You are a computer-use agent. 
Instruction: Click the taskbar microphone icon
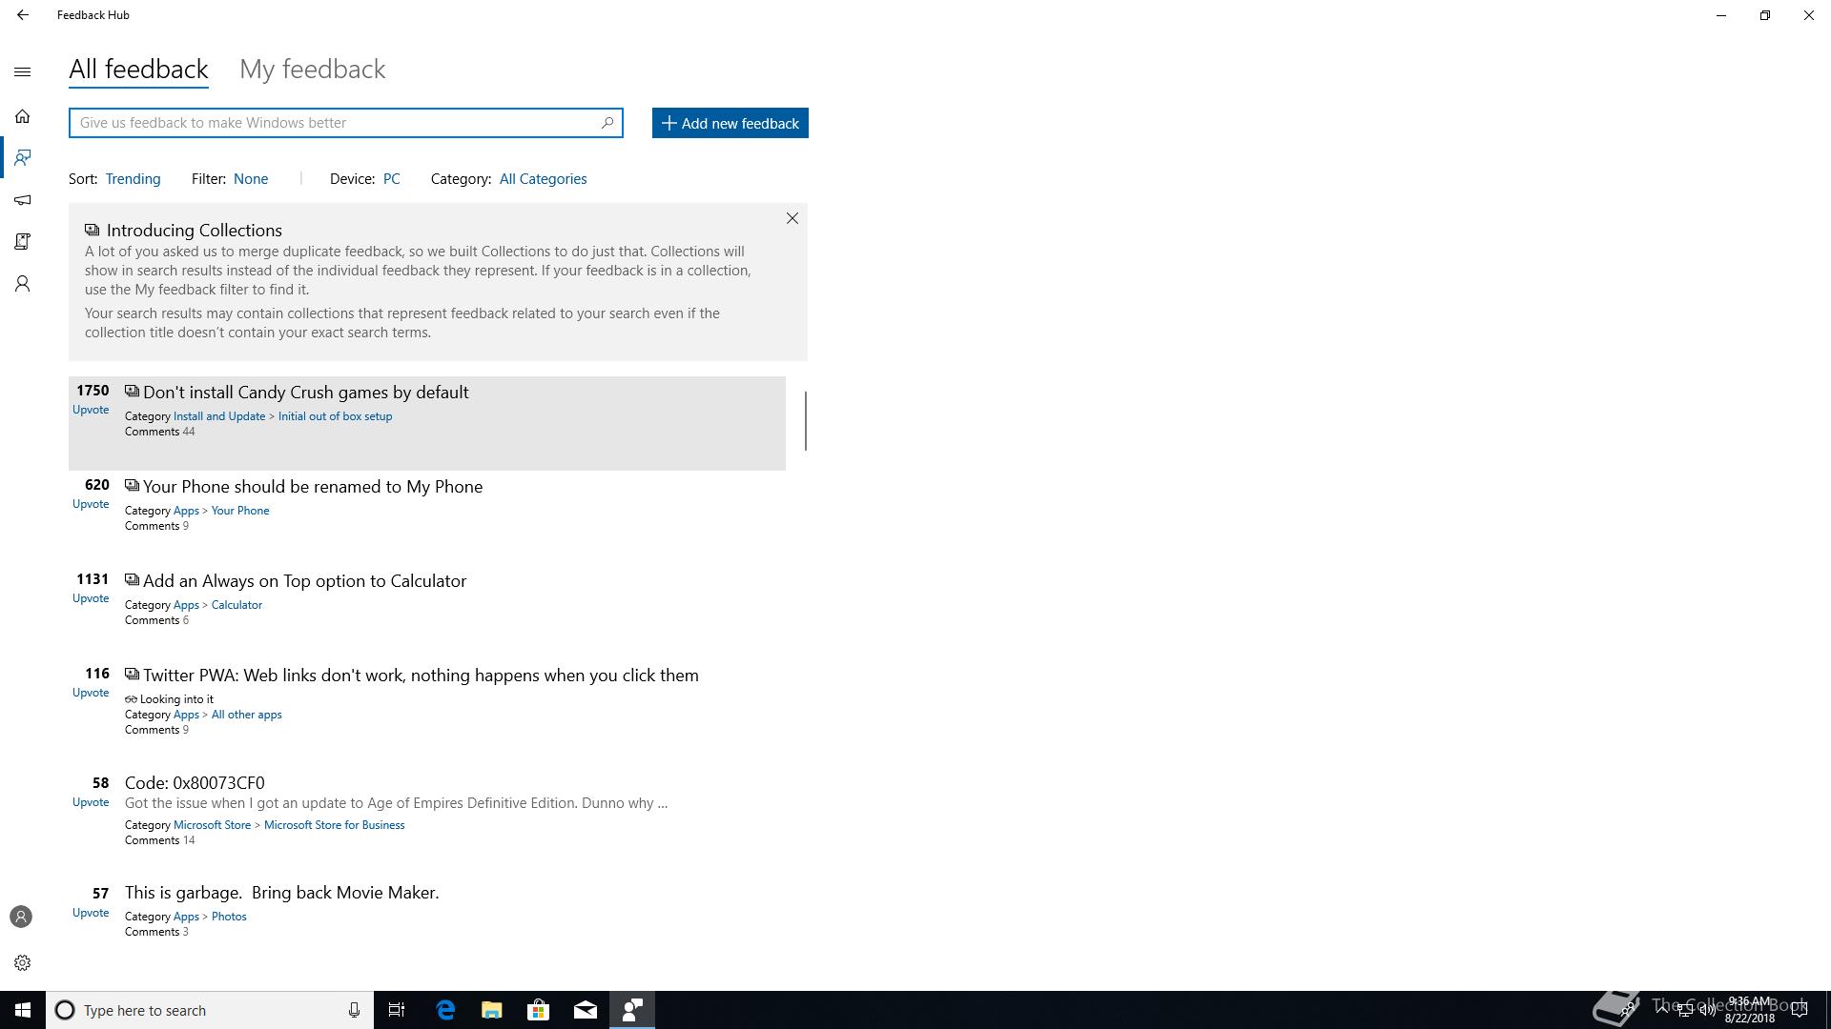354,1010
